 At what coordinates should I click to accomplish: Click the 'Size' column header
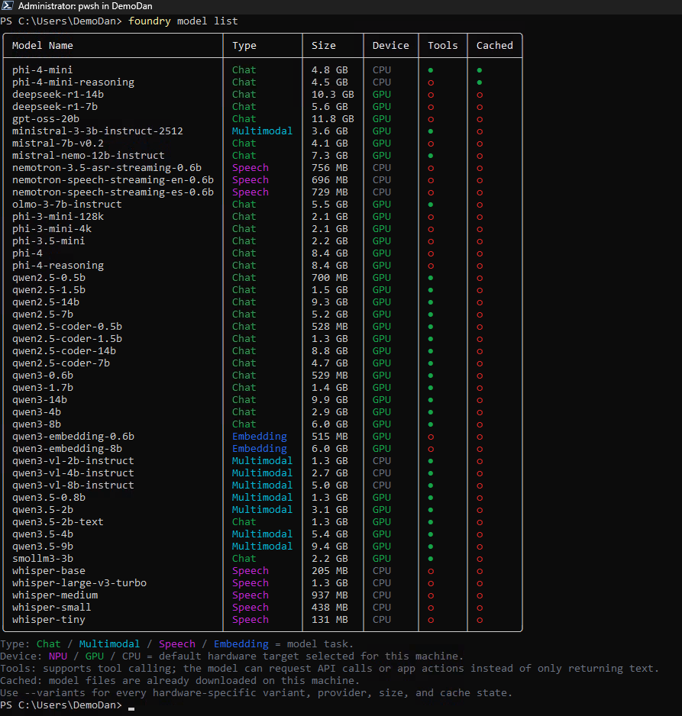(323, 45)
